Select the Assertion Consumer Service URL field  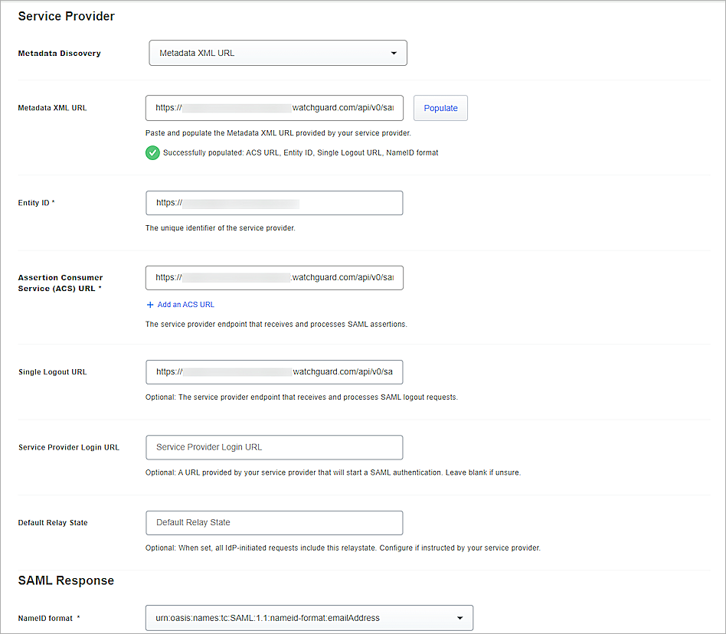tap(273, 277)
